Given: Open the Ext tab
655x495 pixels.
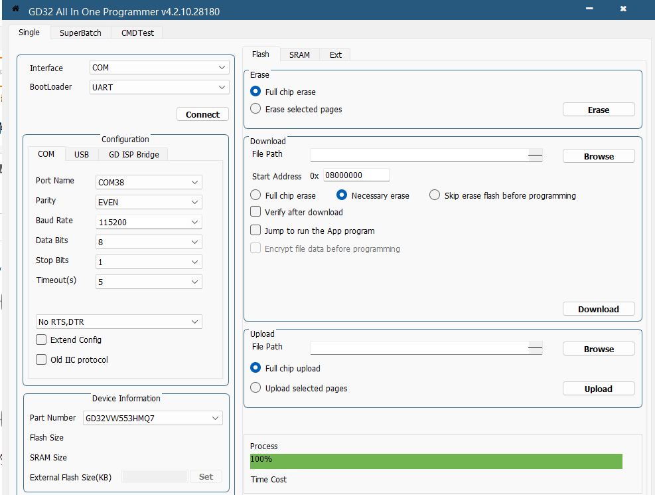Looking at the screenshot, I should coord(335,54).
